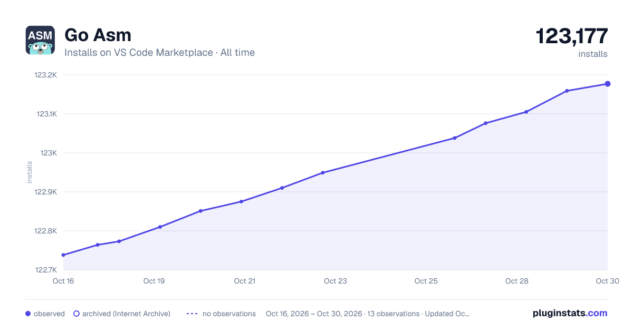Select the final data point on Oct 30
633x332 pixels.
608,84
